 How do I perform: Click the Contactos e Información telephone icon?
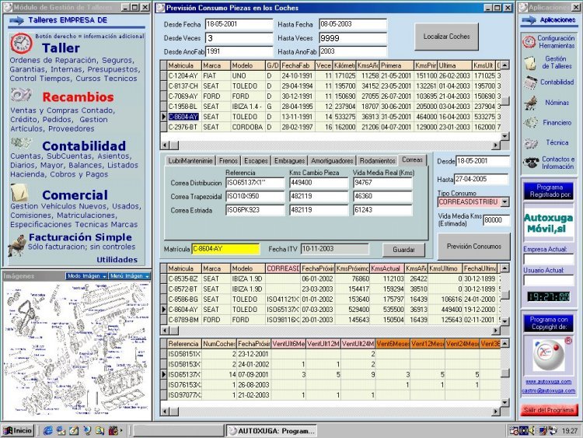point(531,163)
